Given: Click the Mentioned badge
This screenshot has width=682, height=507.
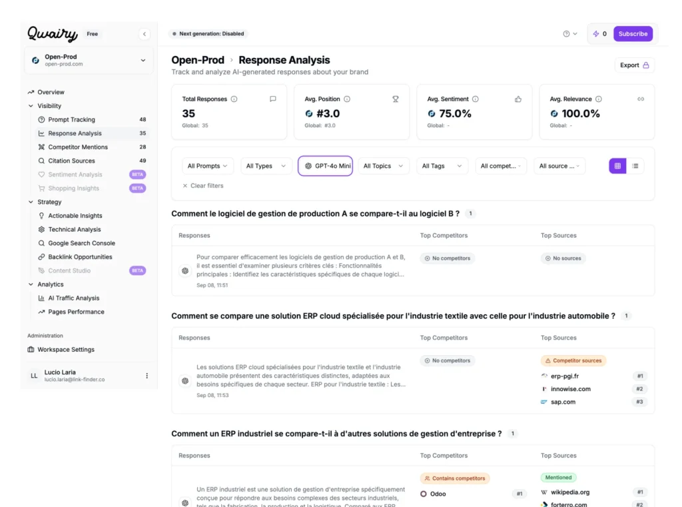Looking at the screenshot, I should pos(559,478).
